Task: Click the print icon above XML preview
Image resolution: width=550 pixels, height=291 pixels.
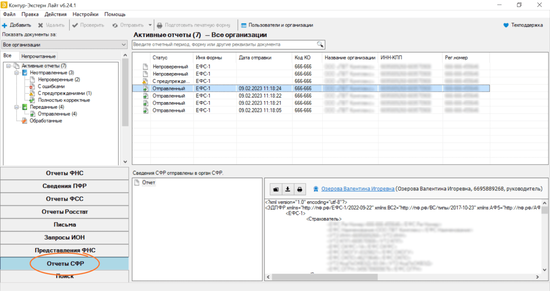Action: point(300,189)
